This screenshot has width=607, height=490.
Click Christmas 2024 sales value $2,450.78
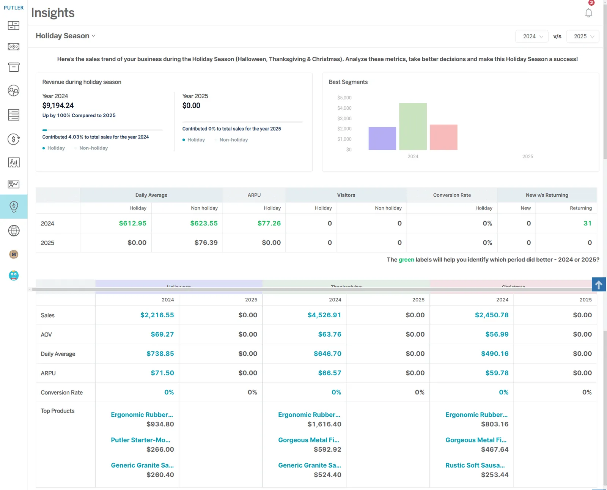(492, 315)
